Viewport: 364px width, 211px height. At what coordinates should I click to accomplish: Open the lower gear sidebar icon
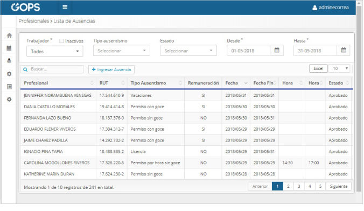pos(9,100)
